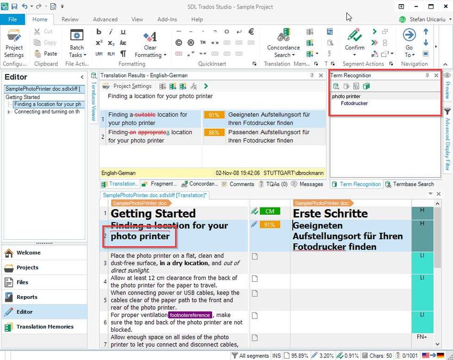The height and width of the screenshot is (360, 453).
Task: Save the document from quick access toolbar
Action: pos(14,6)
